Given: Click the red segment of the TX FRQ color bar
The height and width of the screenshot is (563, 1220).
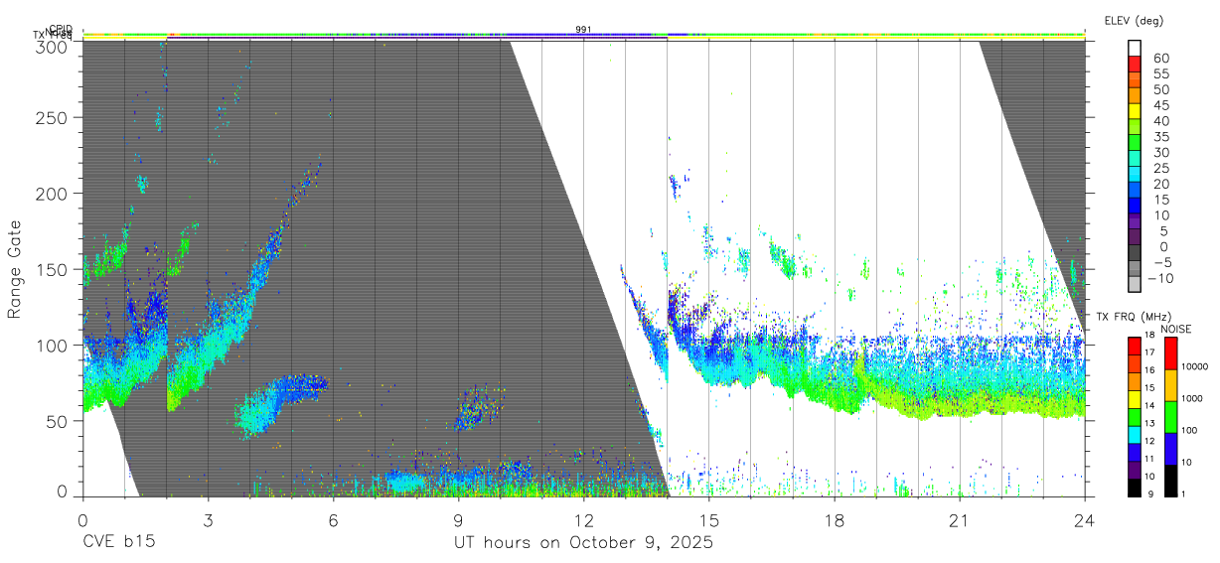Looking at the screenshot, I should 1135,346.
